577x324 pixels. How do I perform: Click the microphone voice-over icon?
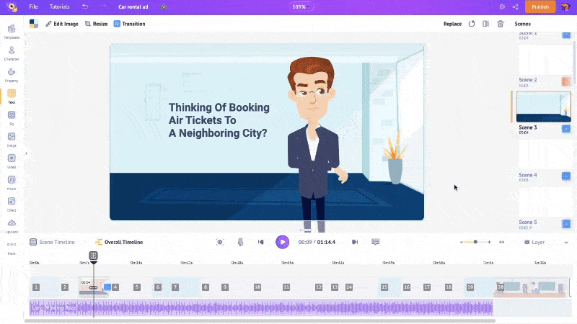pyautogui.click(x=241, y=242)
